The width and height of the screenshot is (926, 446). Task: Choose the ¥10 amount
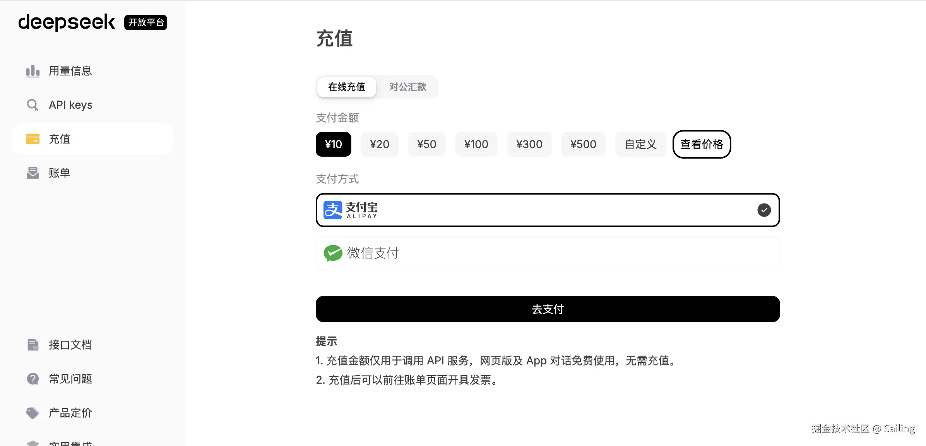[x=333, y=144]
